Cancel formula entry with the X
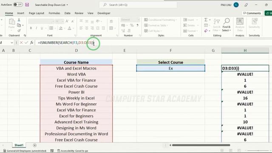 [21, 42]
